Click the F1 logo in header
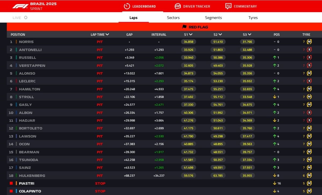This screenshot has height=195, width=322. [x=20, y=6]
